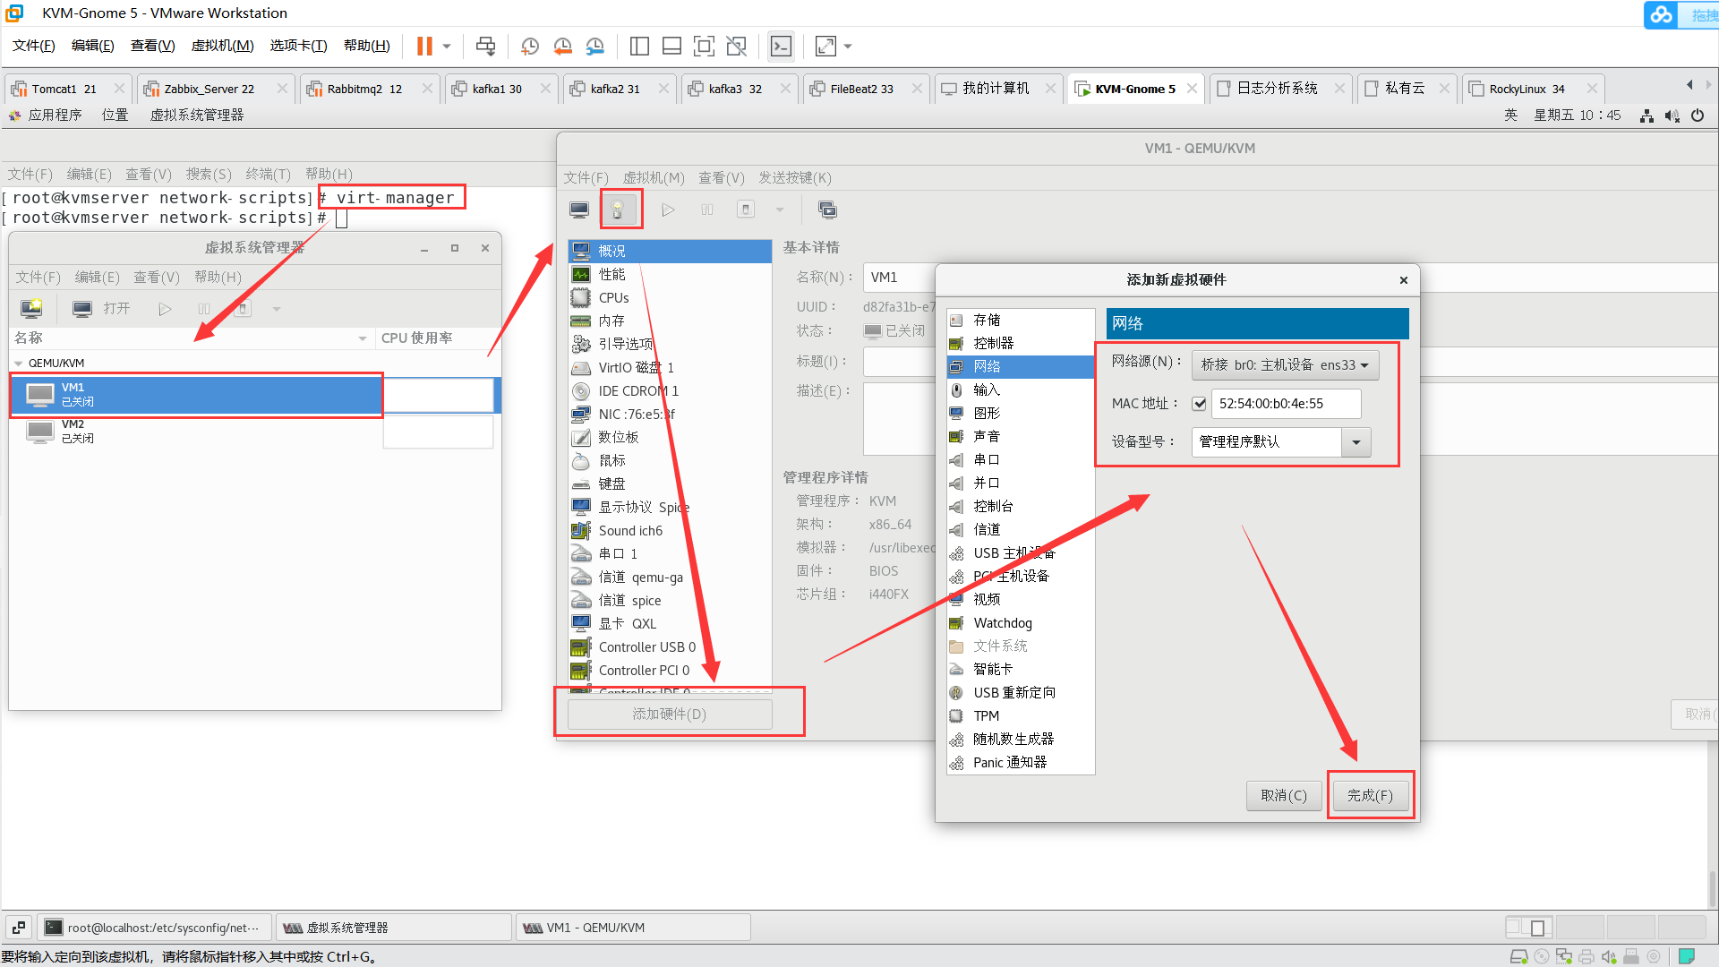
Task: Click VMware pause virtual machine icon
Action: point(424,47)
